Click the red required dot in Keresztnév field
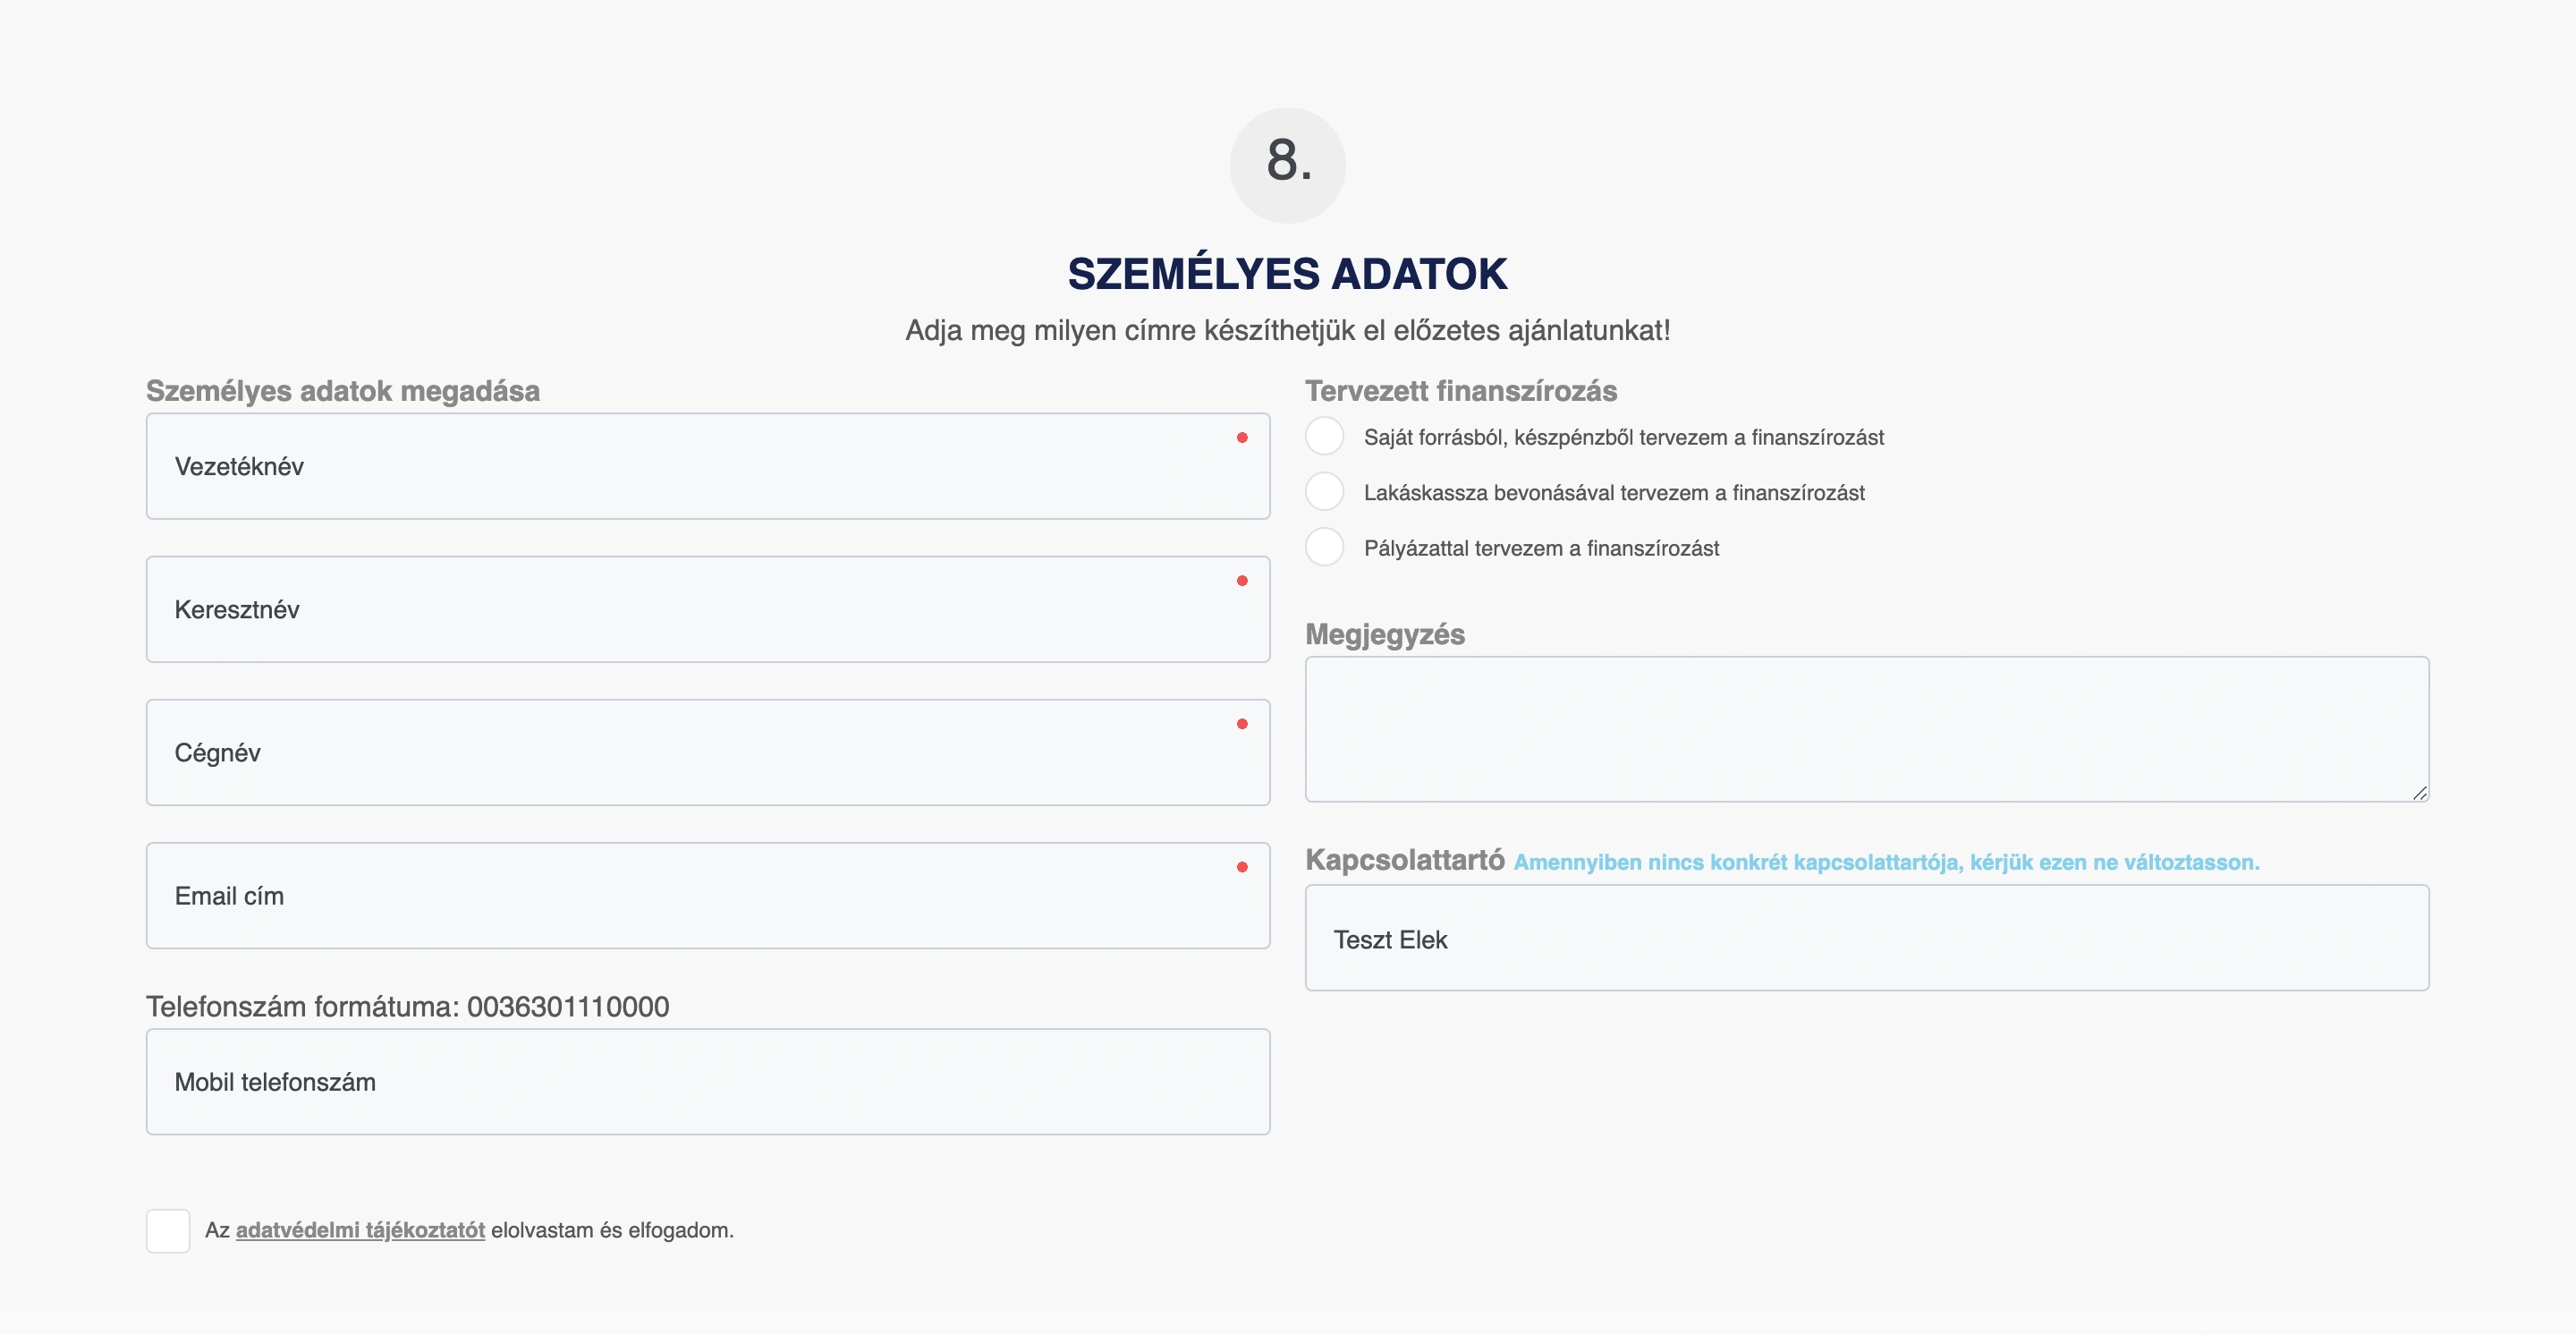 (1242, 581)
